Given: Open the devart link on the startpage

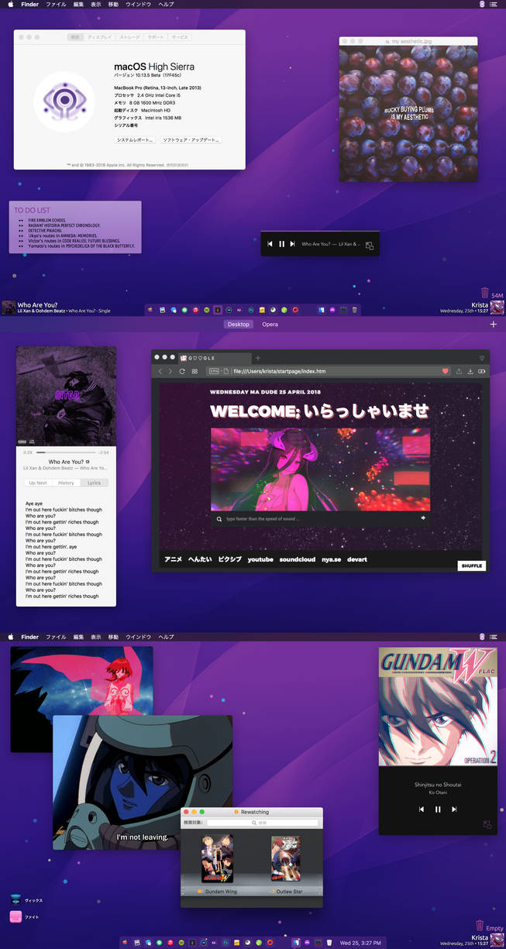Looking at the screenshot, I should [x=357, y=559].
